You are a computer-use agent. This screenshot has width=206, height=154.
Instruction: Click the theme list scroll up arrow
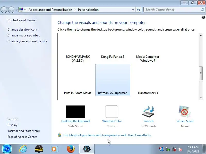click(201, 35)
